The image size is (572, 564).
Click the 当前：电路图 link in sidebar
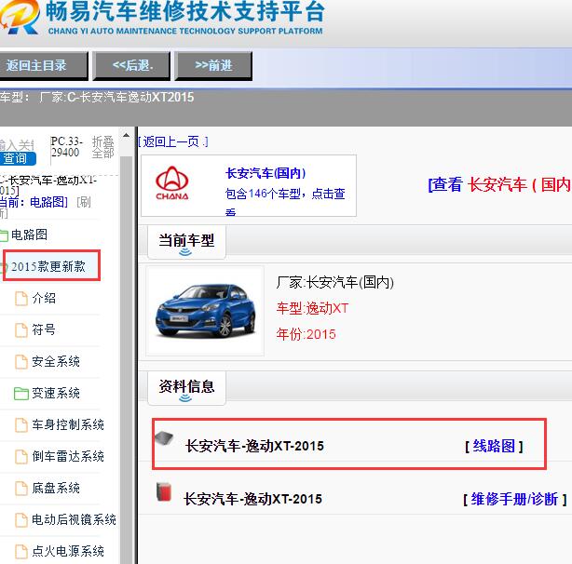click(x=34, y=202)
